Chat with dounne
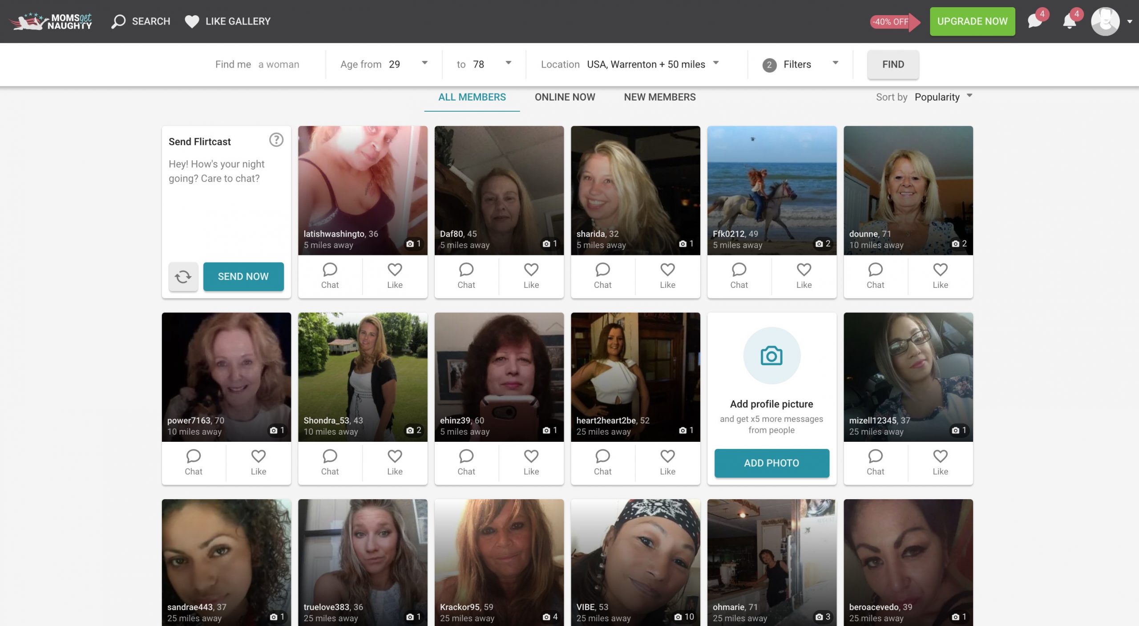The height and width of the screenshot is (626, 1139). click(875, 276)
